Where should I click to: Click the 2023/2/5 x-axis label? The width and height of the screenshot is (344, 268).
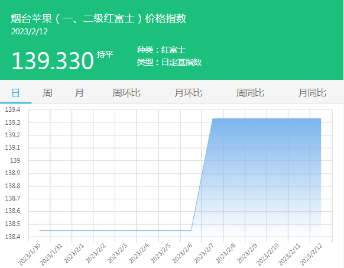pos(161,253)
